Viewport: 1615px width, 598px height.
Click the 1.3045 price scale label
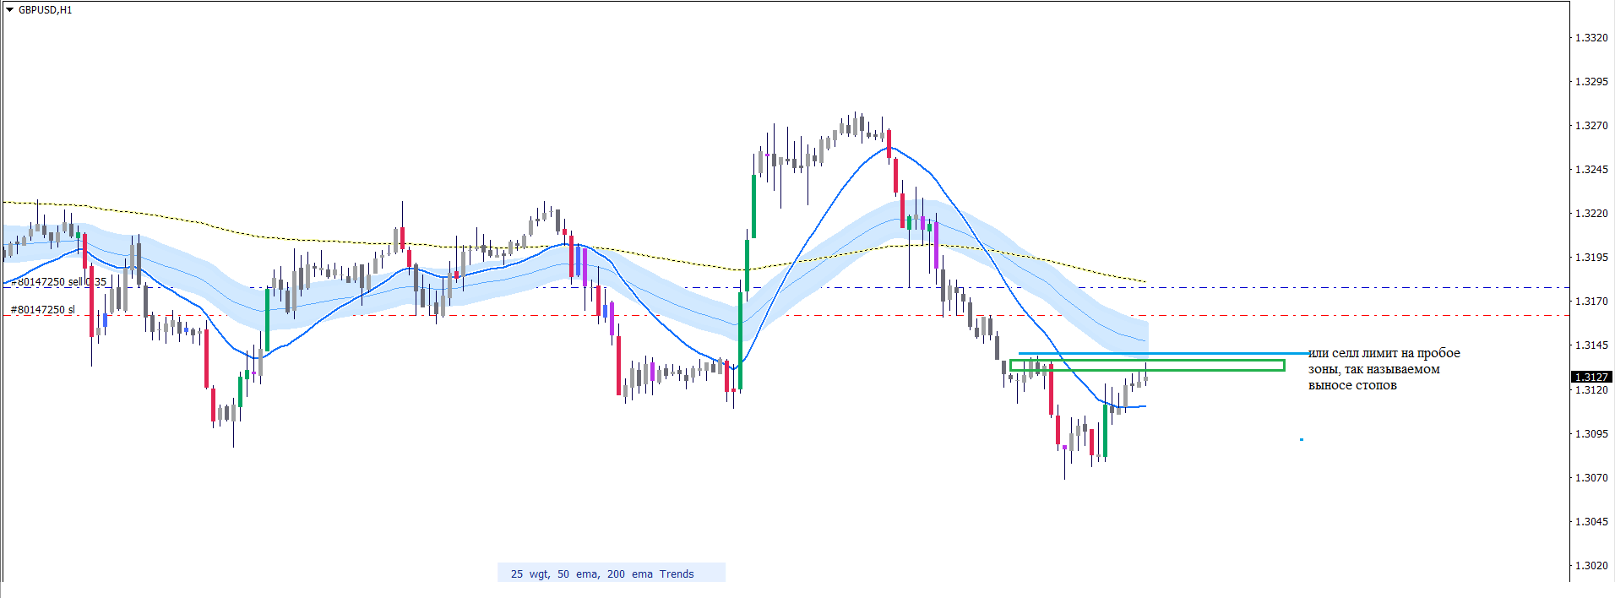click(x=1591, y=522)
